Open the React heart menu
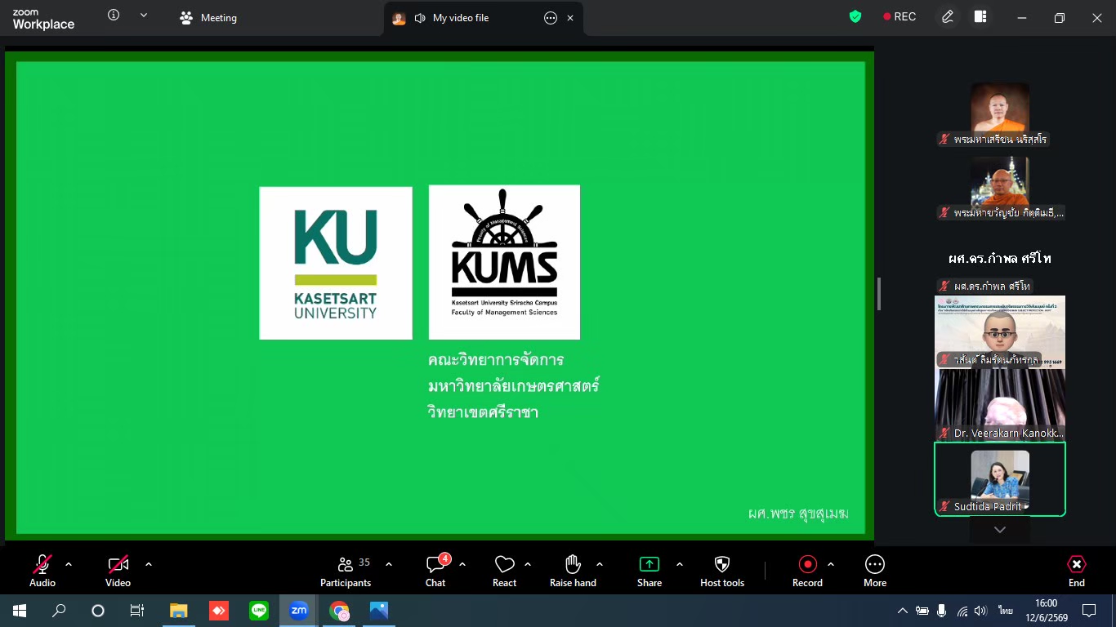The image size is (1116, 627). 504,571
